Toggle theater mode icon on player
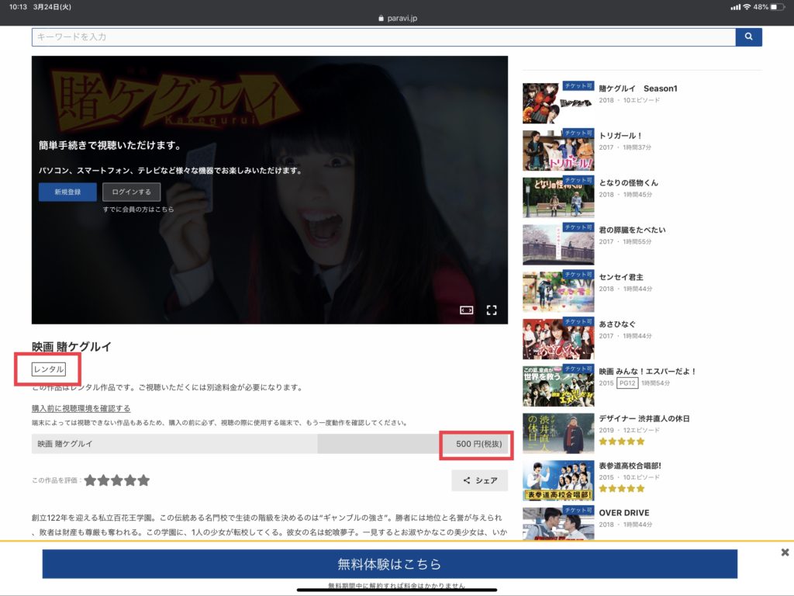This screenshot has height=596, width=794. [x=466, y=310]
